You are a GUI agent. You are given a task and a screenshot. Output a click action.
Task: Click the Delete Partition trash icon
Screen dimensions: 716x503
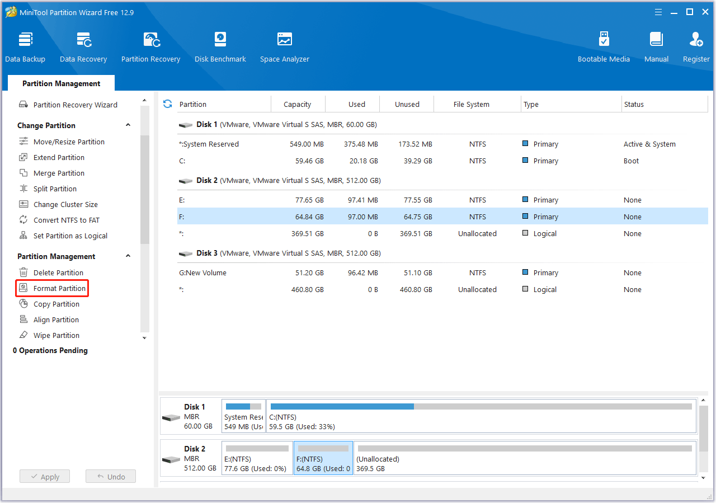tap(23, 272)
